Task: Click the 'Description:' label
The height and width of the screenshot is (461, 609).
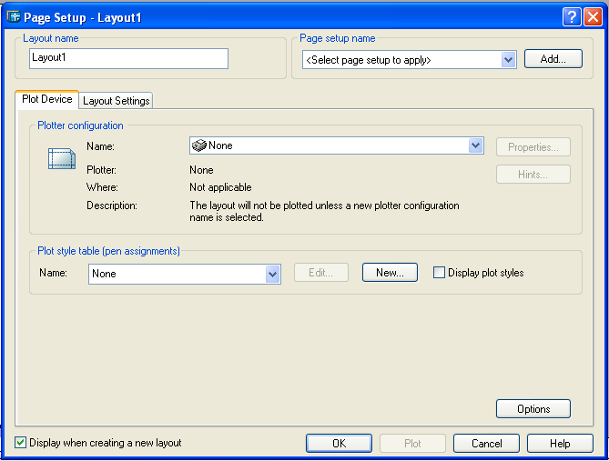Action: (x=112, y=205)
